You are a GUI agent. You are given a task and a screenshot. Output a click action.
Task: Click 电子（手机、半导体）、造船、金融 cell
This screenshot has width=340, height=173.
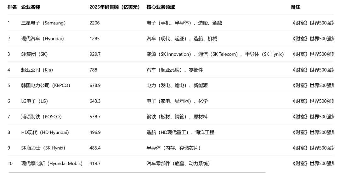(x=184, y=23)
